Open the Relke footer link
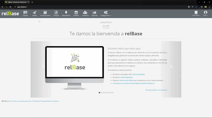This screenshot has width=212, height=118. click(9, 101)
